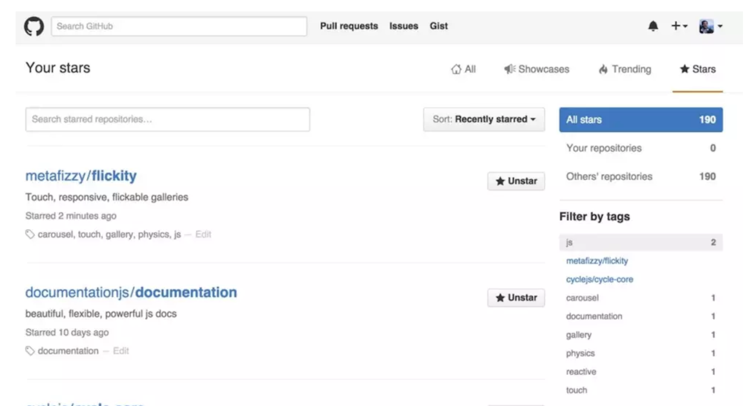
Task: Open Gist from header
Action: tap(439, 26)
